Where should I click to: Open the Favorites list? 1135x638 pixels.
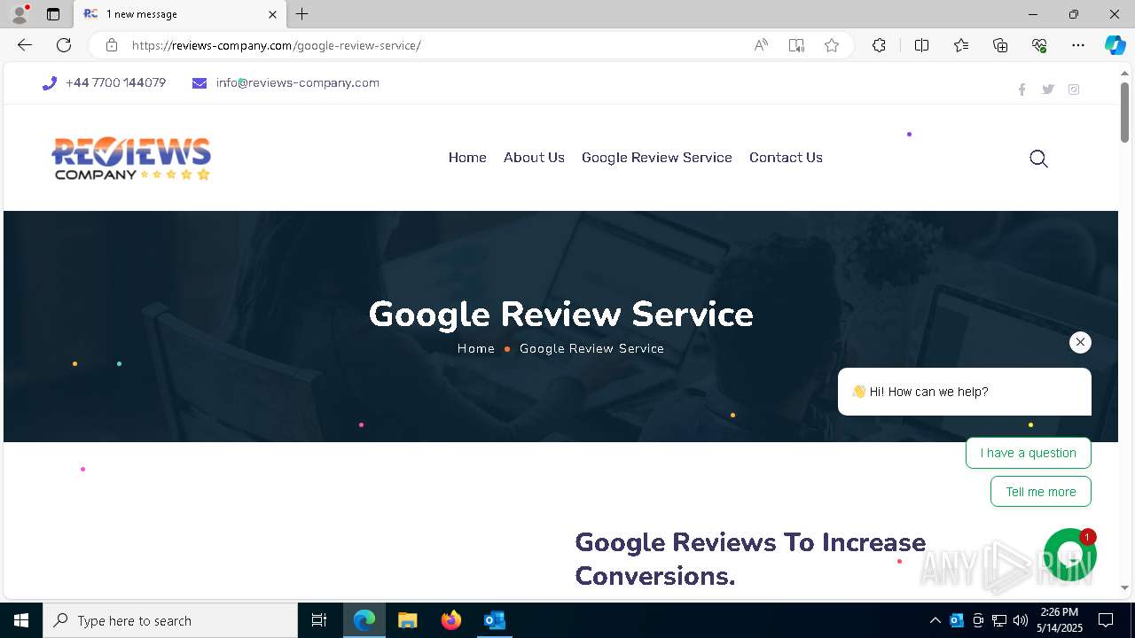961,45
